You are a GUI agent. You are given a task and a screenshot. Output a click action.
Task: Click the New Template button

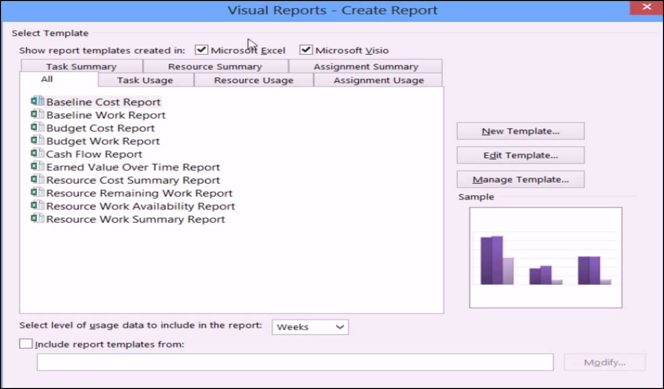coord(520,131)
